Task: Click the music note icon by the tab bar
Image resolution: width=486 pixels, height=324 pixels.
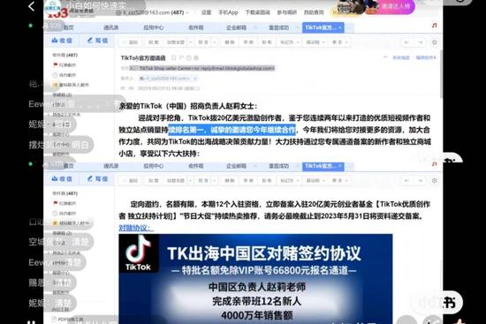Action: [x=435, y=26]
